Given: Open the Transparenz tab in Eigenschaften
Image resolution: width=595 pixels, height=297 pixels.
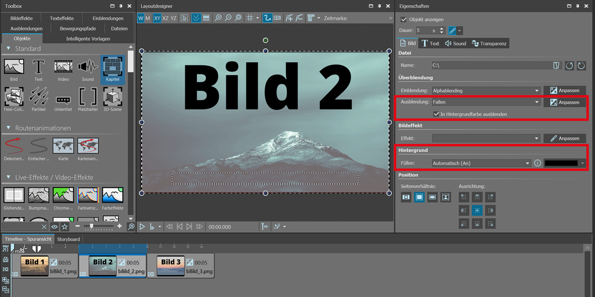Looking at the screenshot, I should (489, 44).
